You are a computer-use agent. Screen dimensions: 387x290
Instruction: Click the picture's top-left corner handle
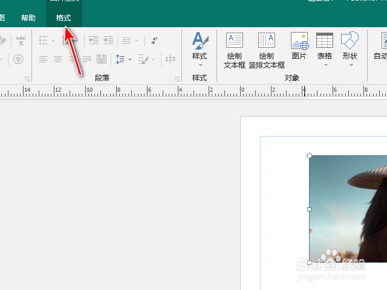pyautogui.click(x=309, y=155)
